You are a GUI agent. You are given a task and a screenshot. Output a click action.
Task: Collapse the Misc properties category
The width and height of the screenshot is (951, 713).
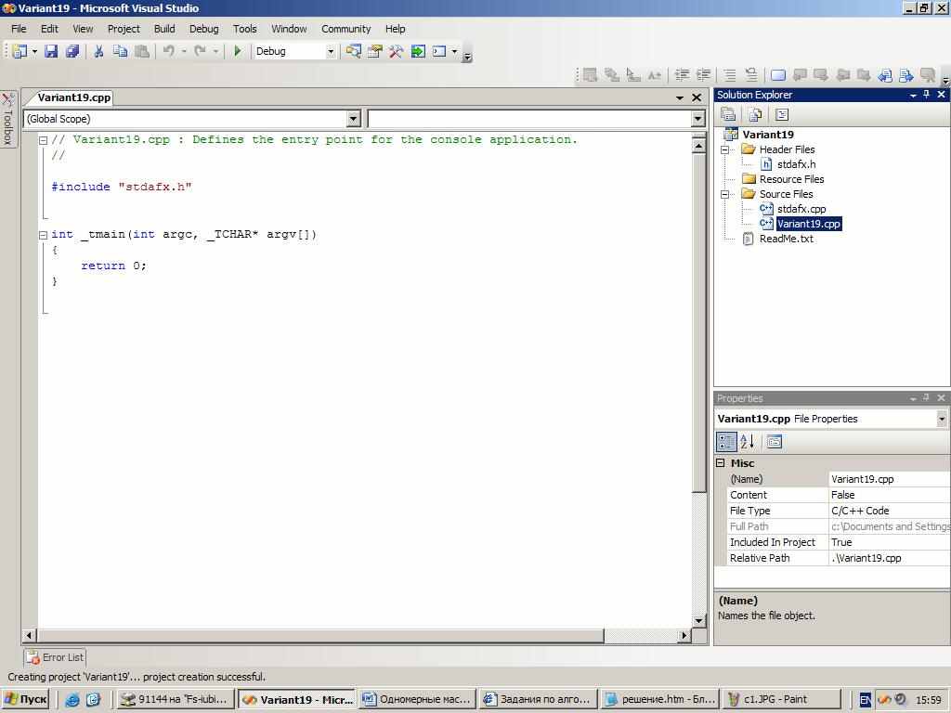721,462
